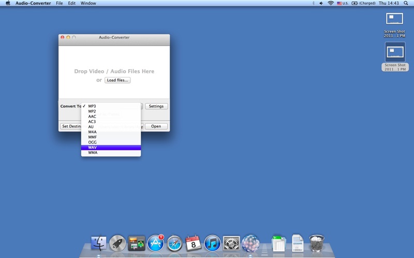This screenshot has height=258, width=414.
Task: Select M4A in the dropdown list
Action: pos(111,132)
